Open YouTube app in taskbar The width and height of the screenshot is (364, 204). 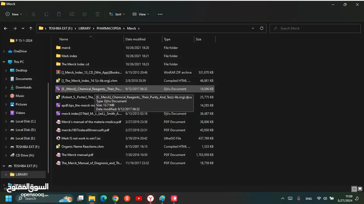139,198
